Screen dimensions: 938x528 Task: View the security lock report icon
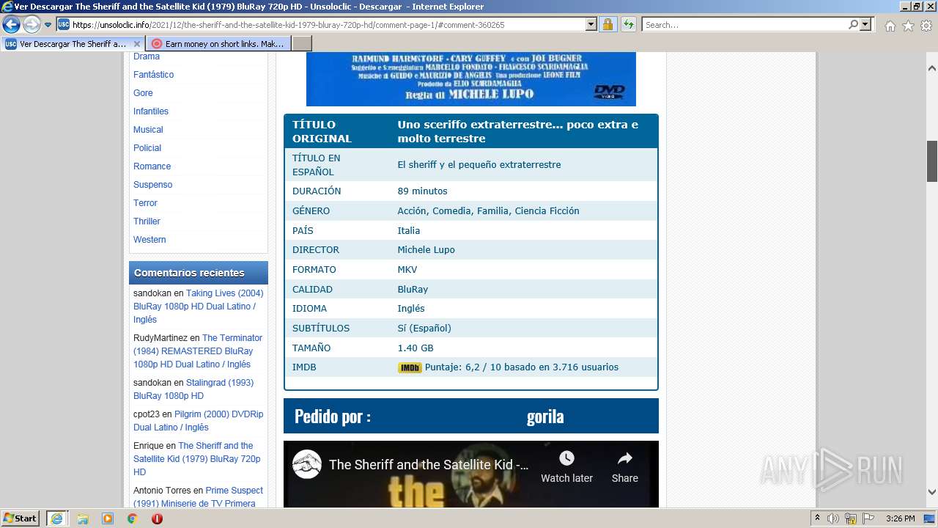click(608, 25)
